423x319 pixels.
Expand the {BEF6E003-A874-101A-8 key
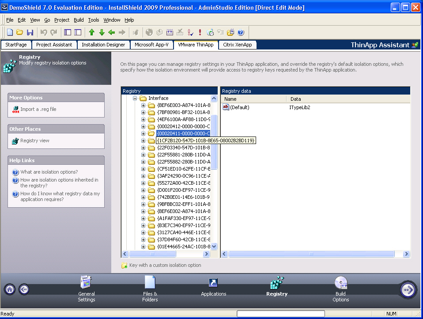click(143, 106)
